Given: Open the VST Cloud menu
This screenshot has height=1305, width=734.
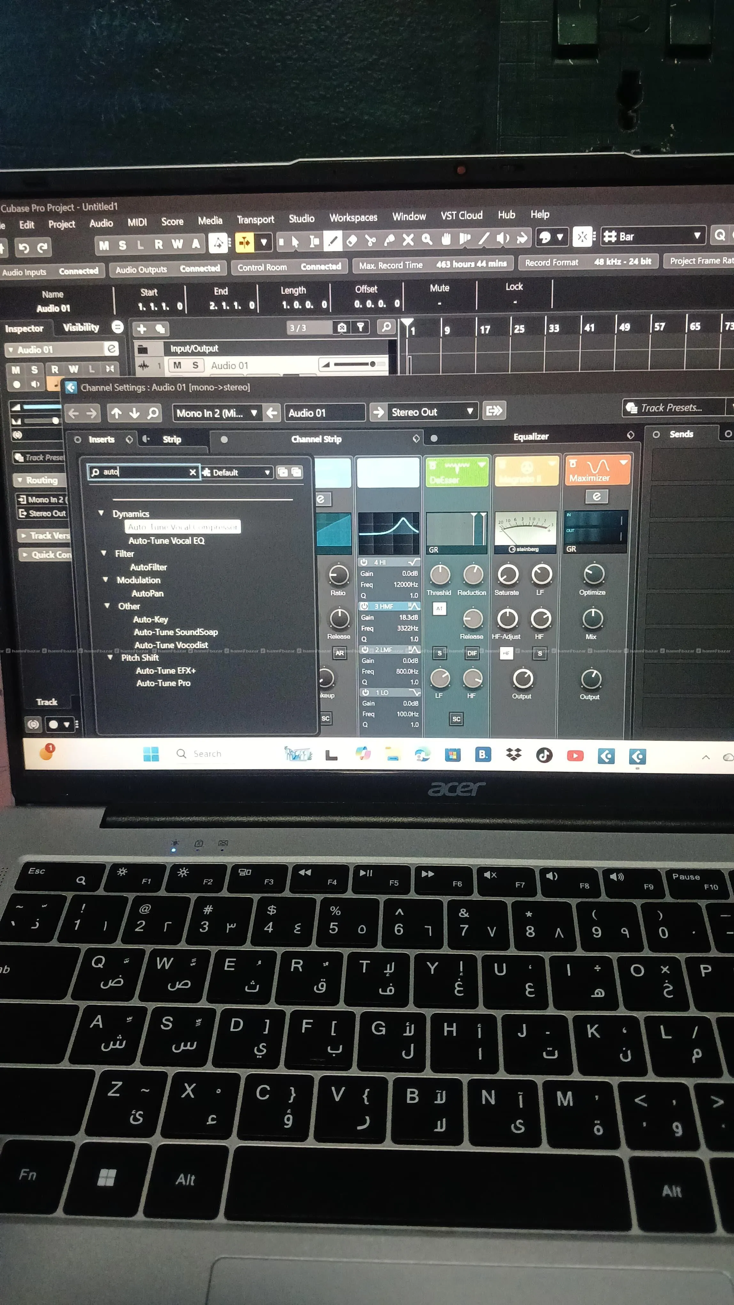Looking at the screenshot, I should [x=461, y=215].
